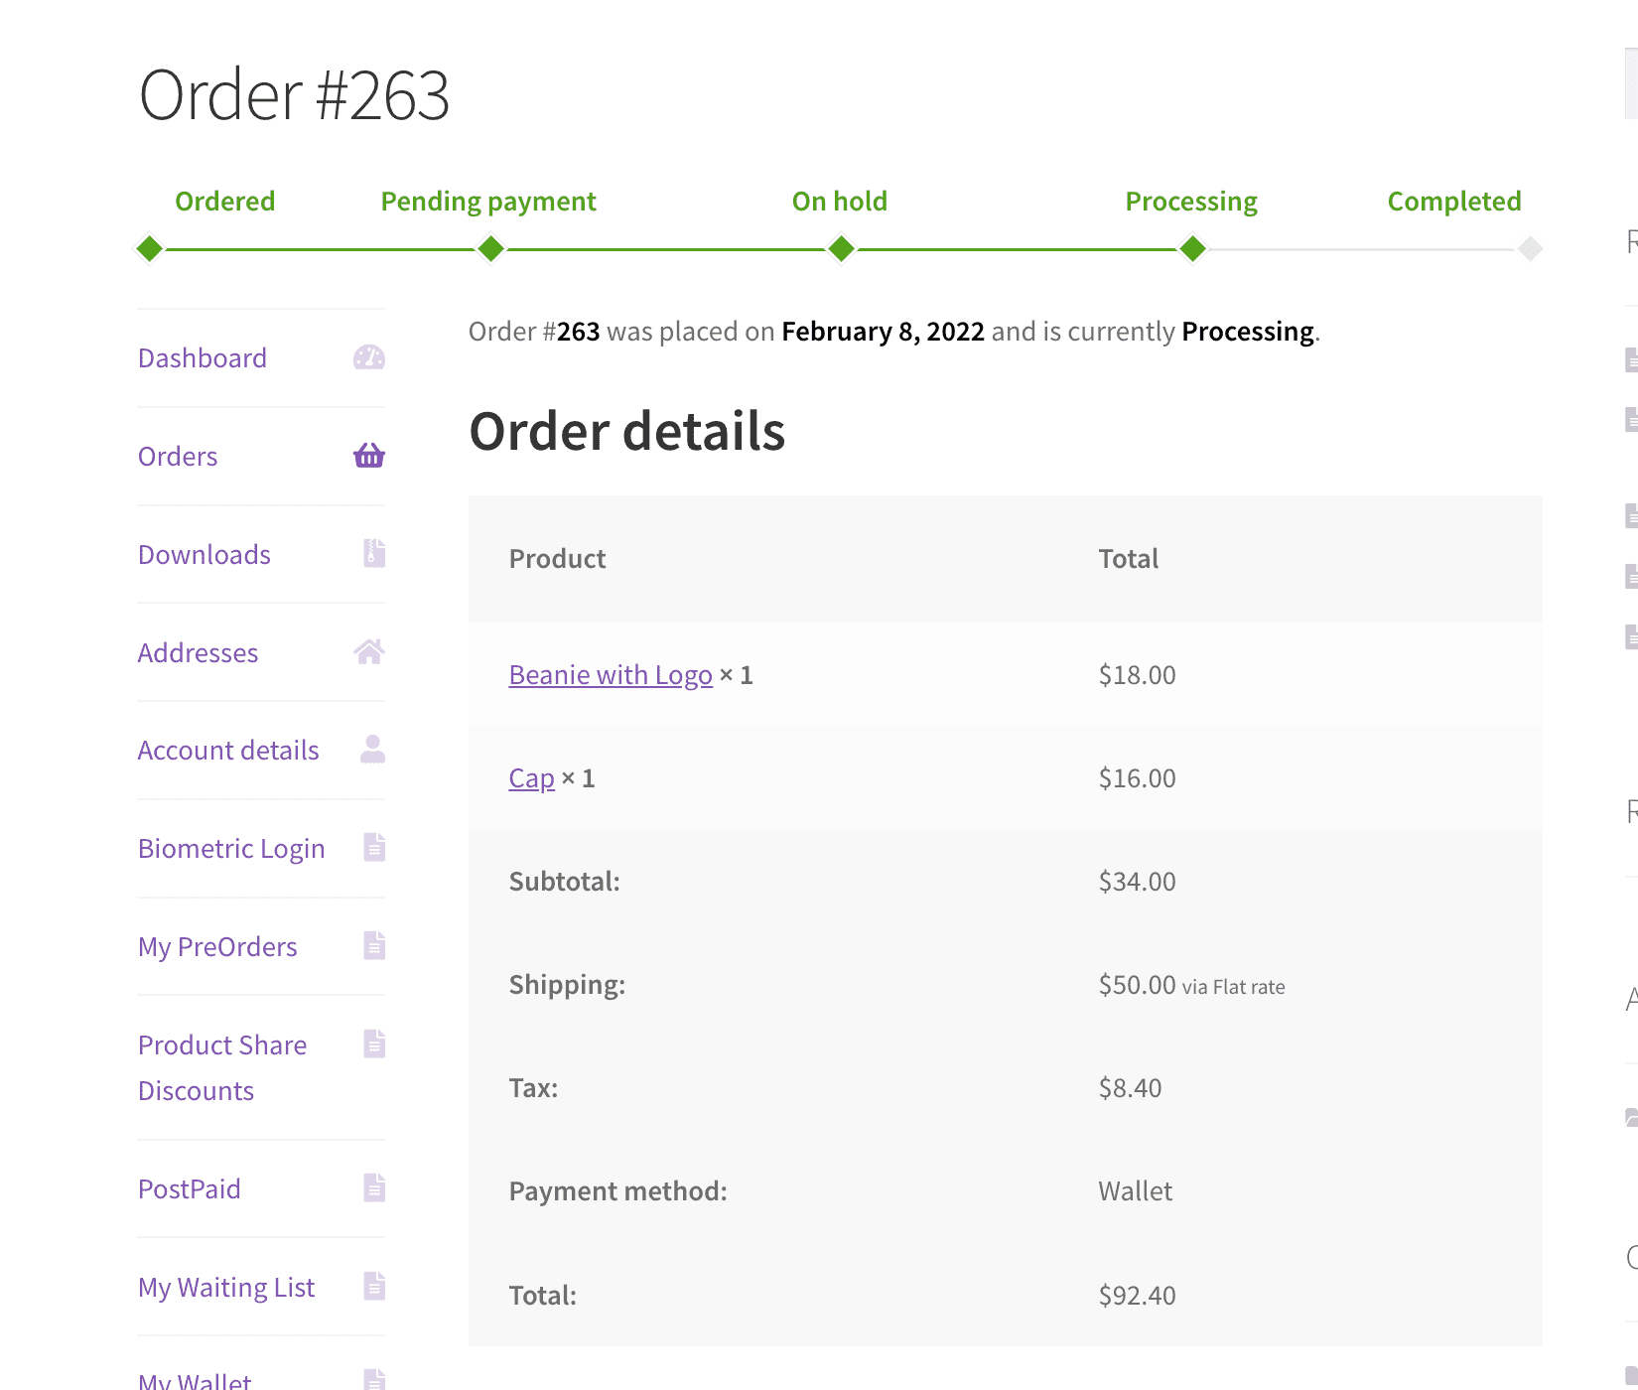Open the Biometric Login page
Image resolution: width=1638 pixels, height=1390 pixels.
click(x=231, y=848)
